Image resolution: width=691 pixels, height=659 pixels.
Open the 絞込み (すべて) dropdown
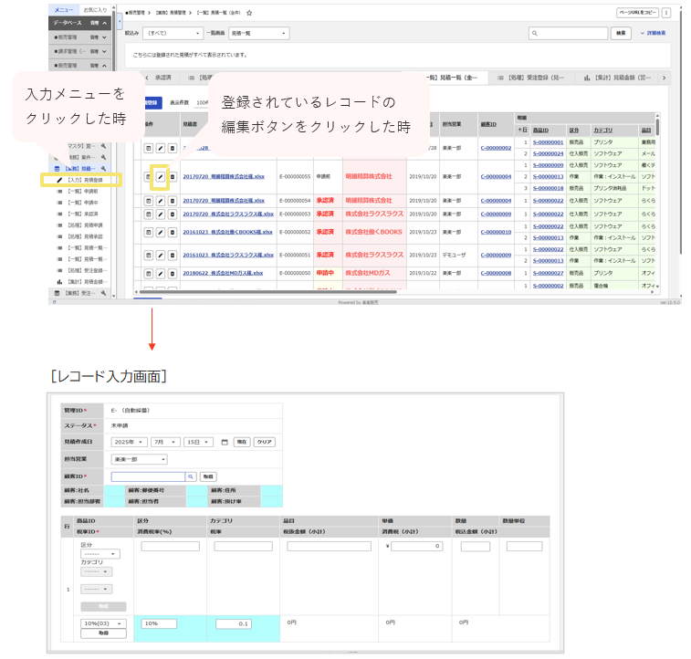tap(173, 33)
